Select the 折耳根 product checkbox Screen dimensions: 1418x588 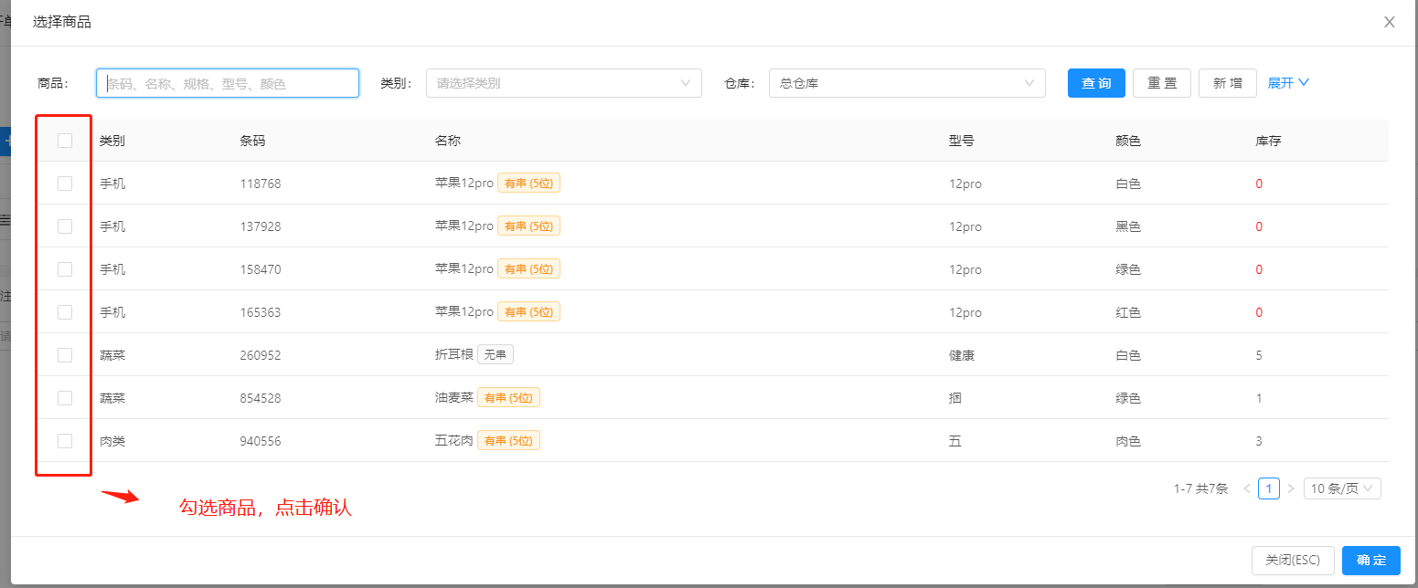(x=65, y=355)
